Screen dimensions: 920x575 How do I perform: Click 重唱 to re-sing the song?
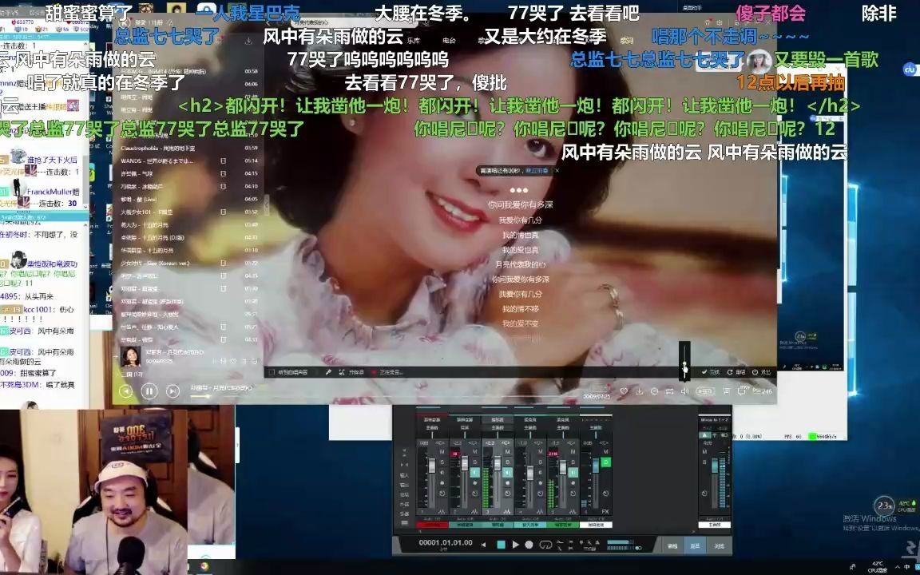click(736, 372)
